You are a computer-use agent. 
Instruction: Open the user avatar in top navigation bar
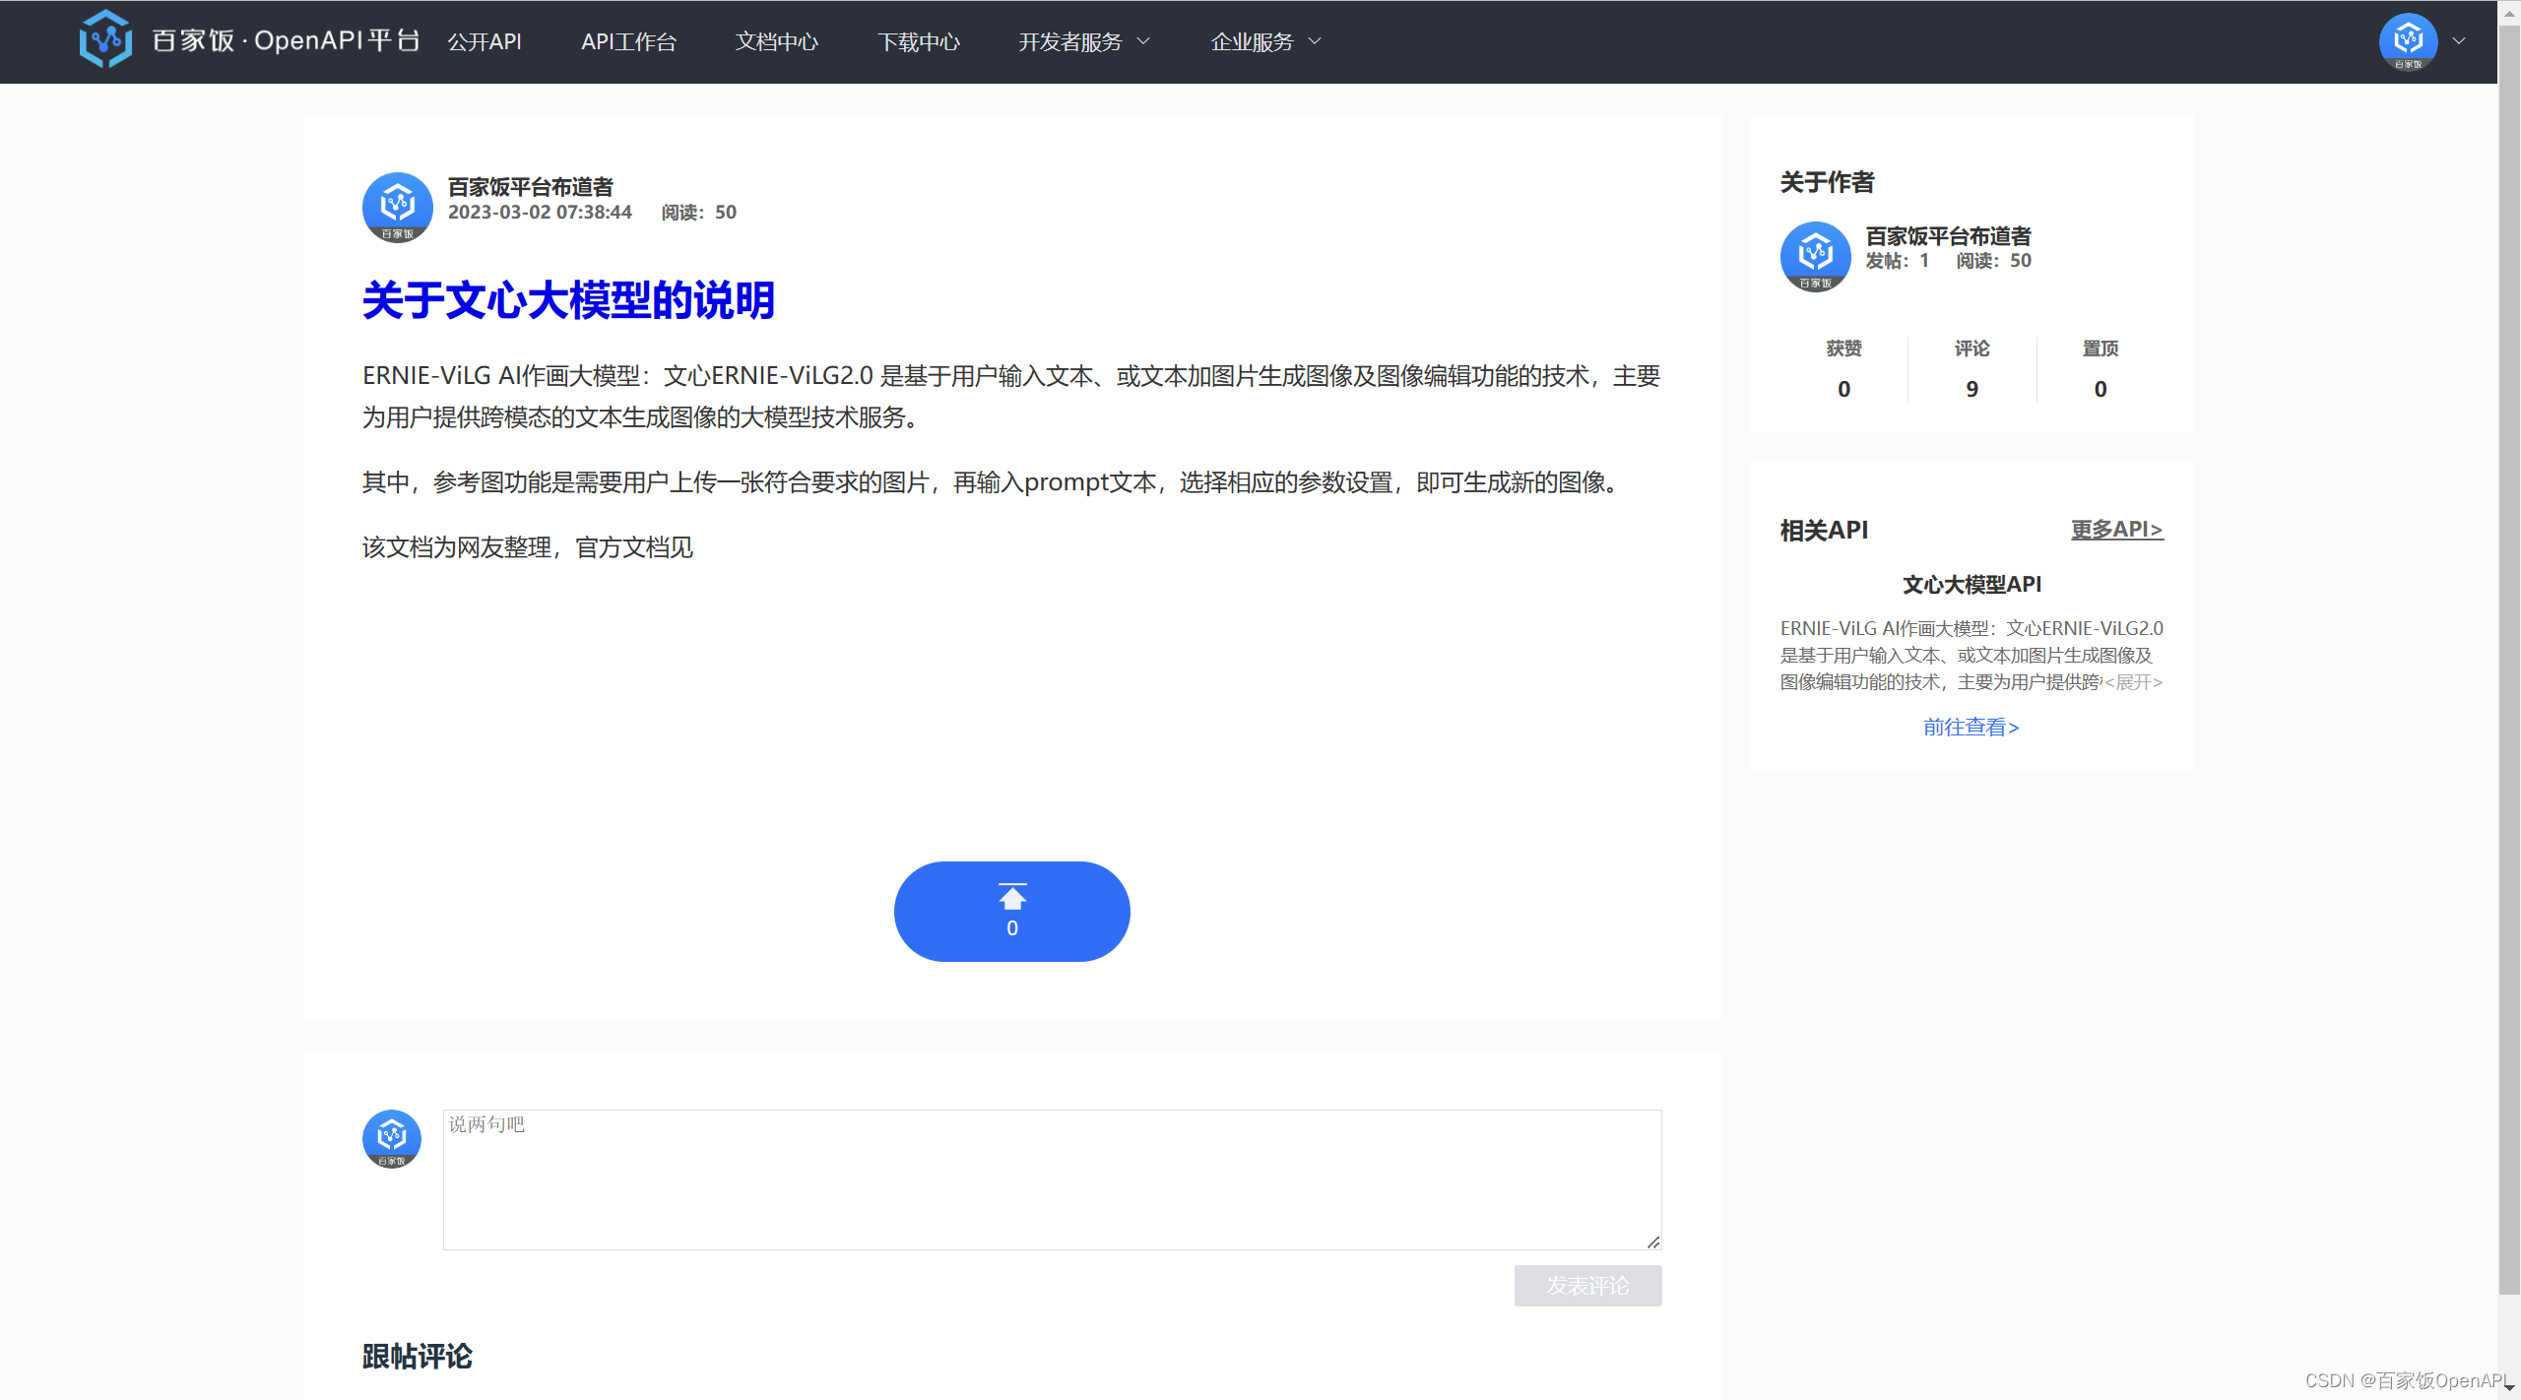(2408, 41)
